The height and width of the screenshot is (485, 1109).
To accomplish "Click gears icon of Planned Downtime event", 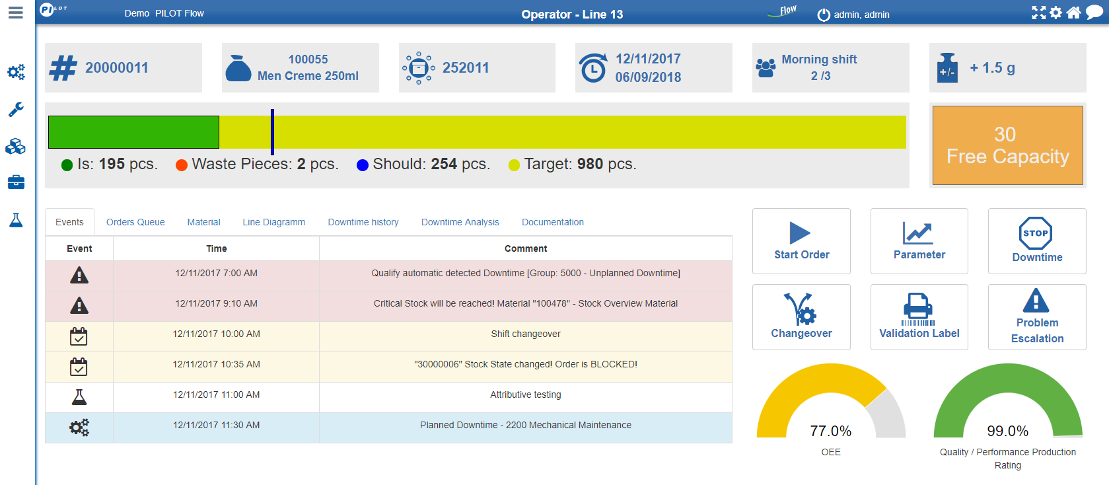I will tap(79, 428).
